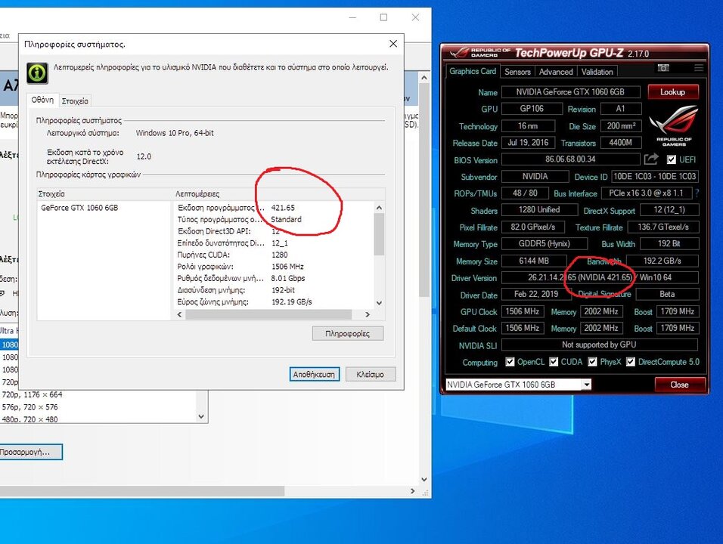
Task: Click the Πυρήνες CUDA 1280 row
Action: (x=274, y=255)
